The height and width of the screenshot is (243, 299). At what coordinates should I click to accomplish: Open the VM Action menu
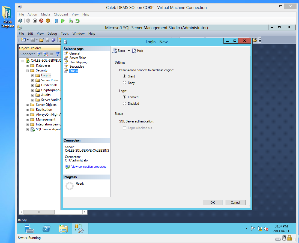(32, 14)
